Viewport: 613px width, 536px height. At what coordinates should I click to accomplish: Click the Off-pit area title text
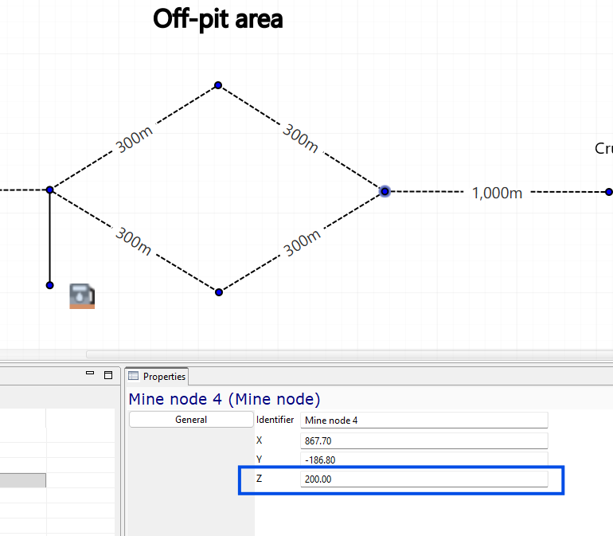(218, 19)
